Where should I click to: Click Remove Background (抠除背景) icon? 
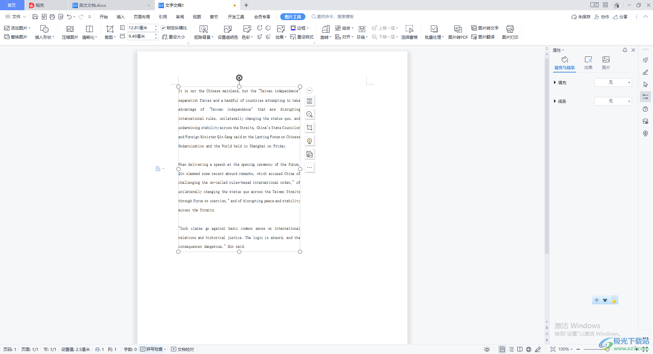(x=203, y=33)
